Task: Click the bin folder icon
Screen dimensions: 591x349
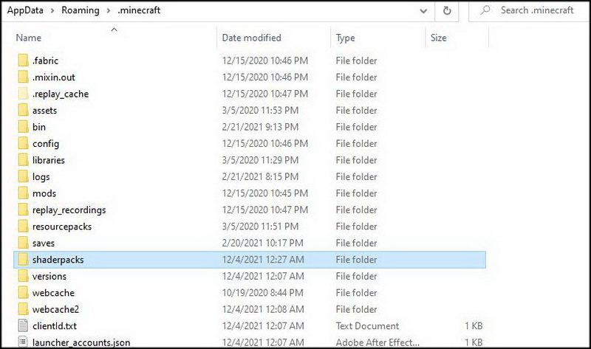Action: point(23,126)
